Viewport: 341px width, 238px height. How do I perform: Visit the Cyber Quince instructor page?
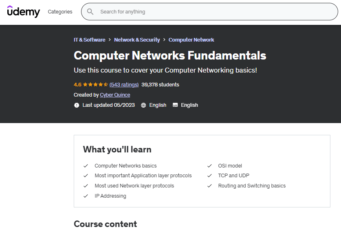[x=115, y=95]
